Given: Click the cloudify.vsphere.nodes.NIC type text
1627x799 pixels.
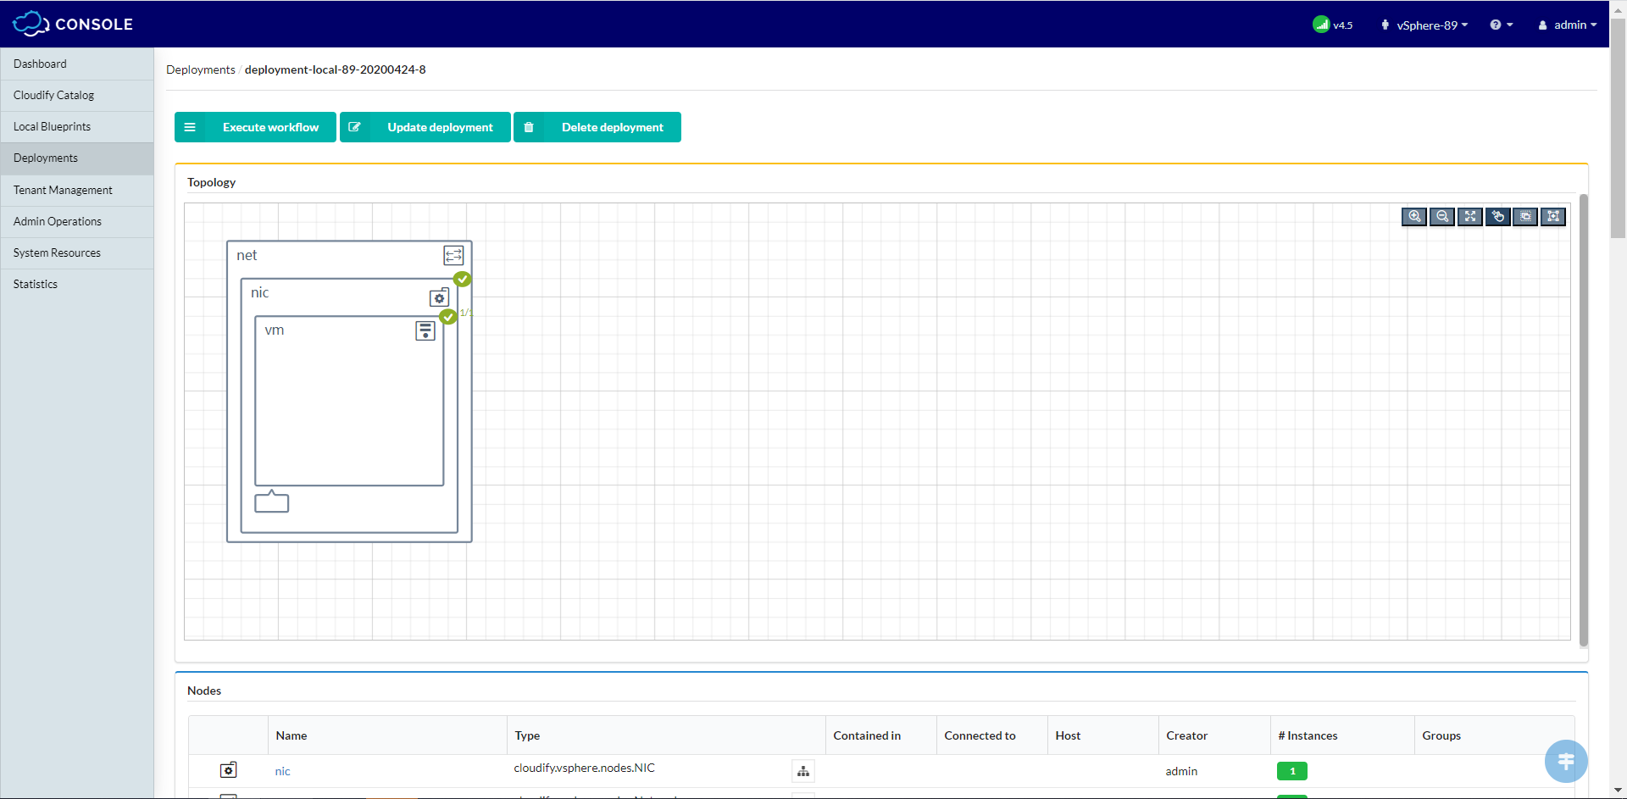Looking at the screenshot, I should [584, 768].
